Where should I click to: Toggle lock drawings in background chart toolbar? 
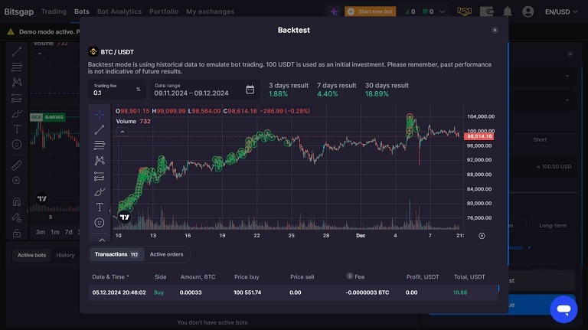coord(17,233)
